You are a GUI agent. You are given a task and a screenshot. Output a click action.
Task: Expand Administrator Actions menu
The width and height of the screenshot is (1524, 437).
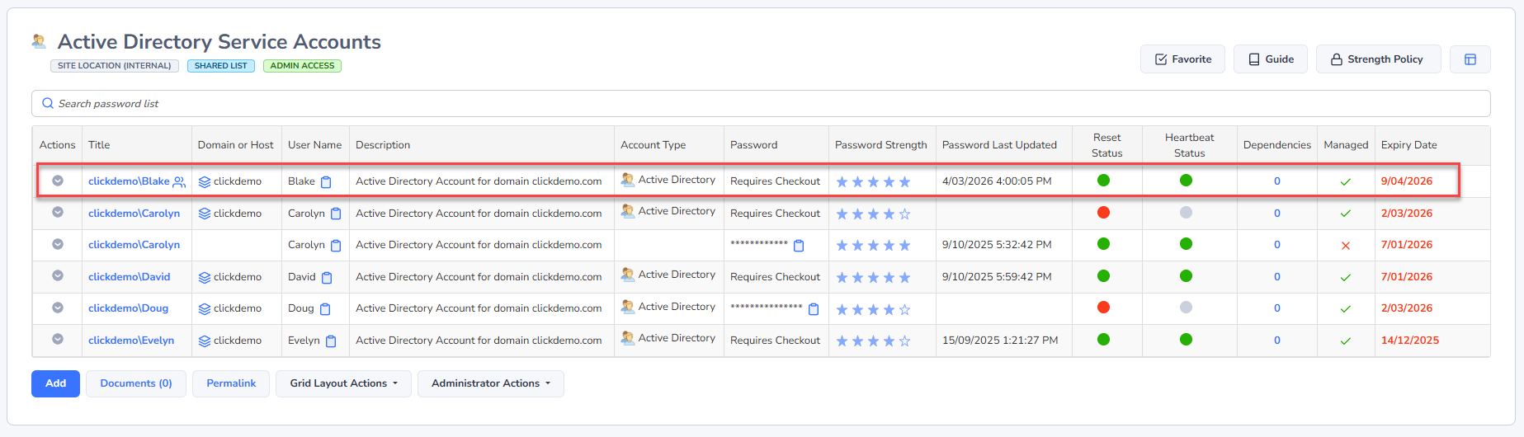tap(490, 383)
